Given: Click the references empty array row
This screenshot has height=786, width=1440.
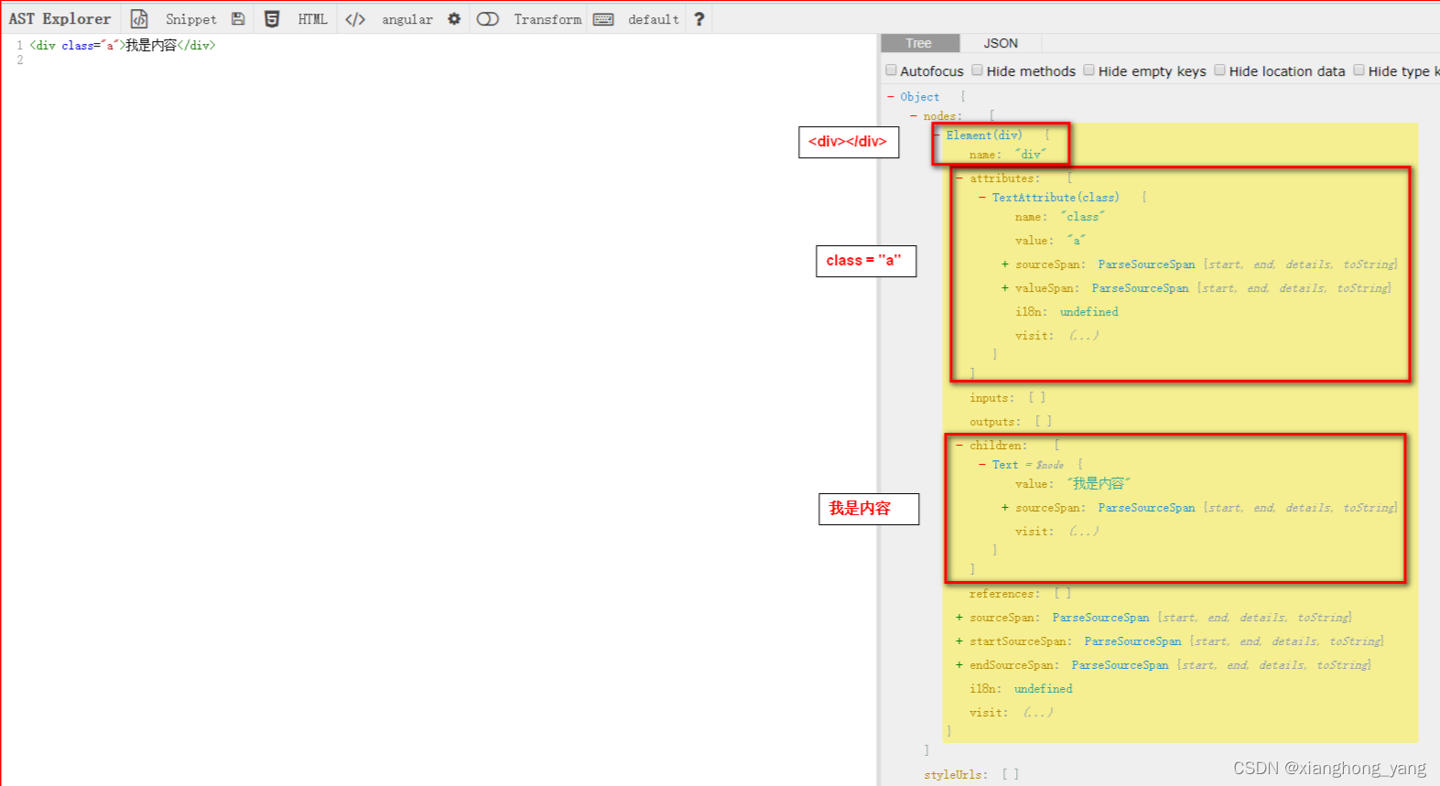Looking at the screenshot, I should 1021,594.
